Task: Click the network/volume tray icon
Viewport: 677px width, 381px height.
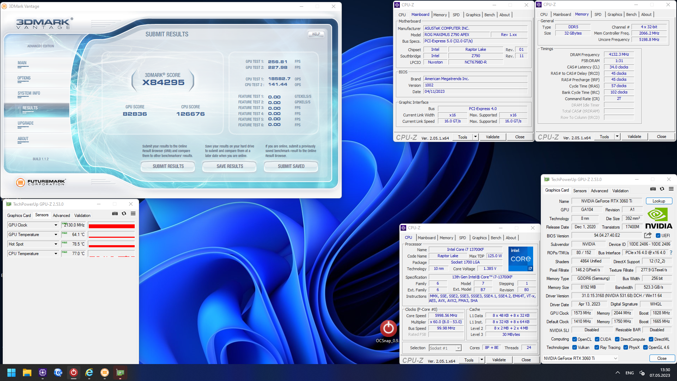Action: [x=642, y=373]
